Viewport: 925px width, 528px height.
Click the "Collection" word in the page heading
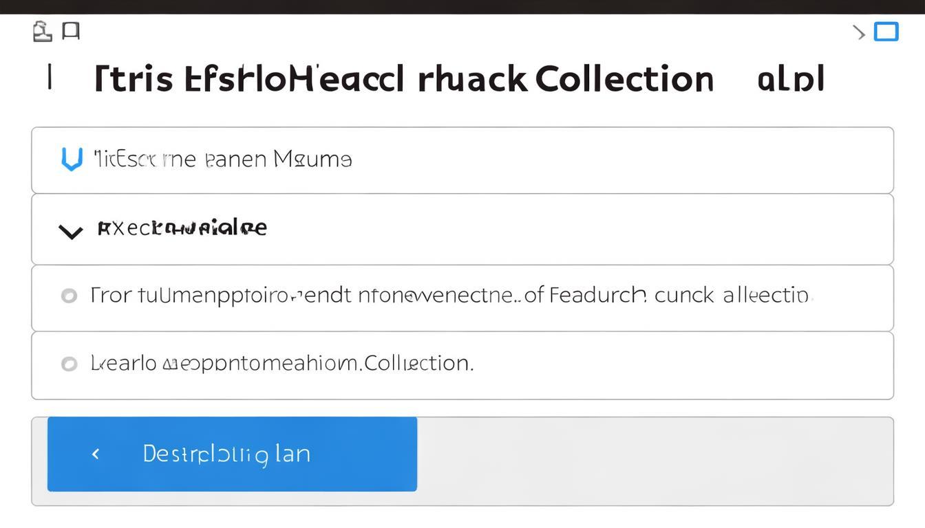coord(624,79)
